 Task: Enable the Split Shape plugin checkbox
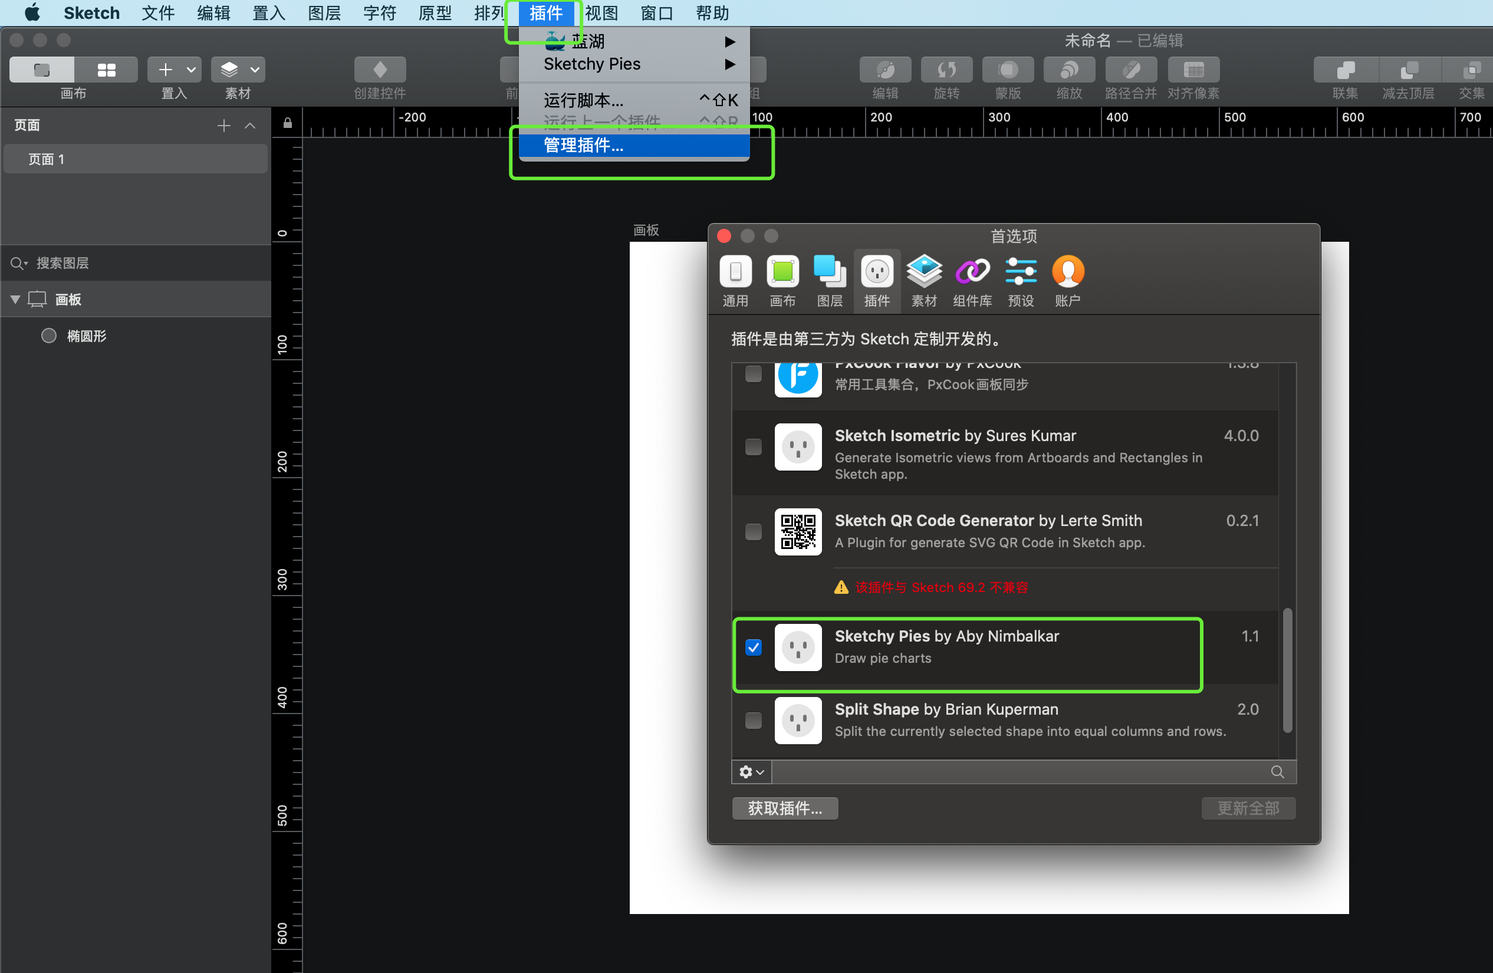[754, 720]
